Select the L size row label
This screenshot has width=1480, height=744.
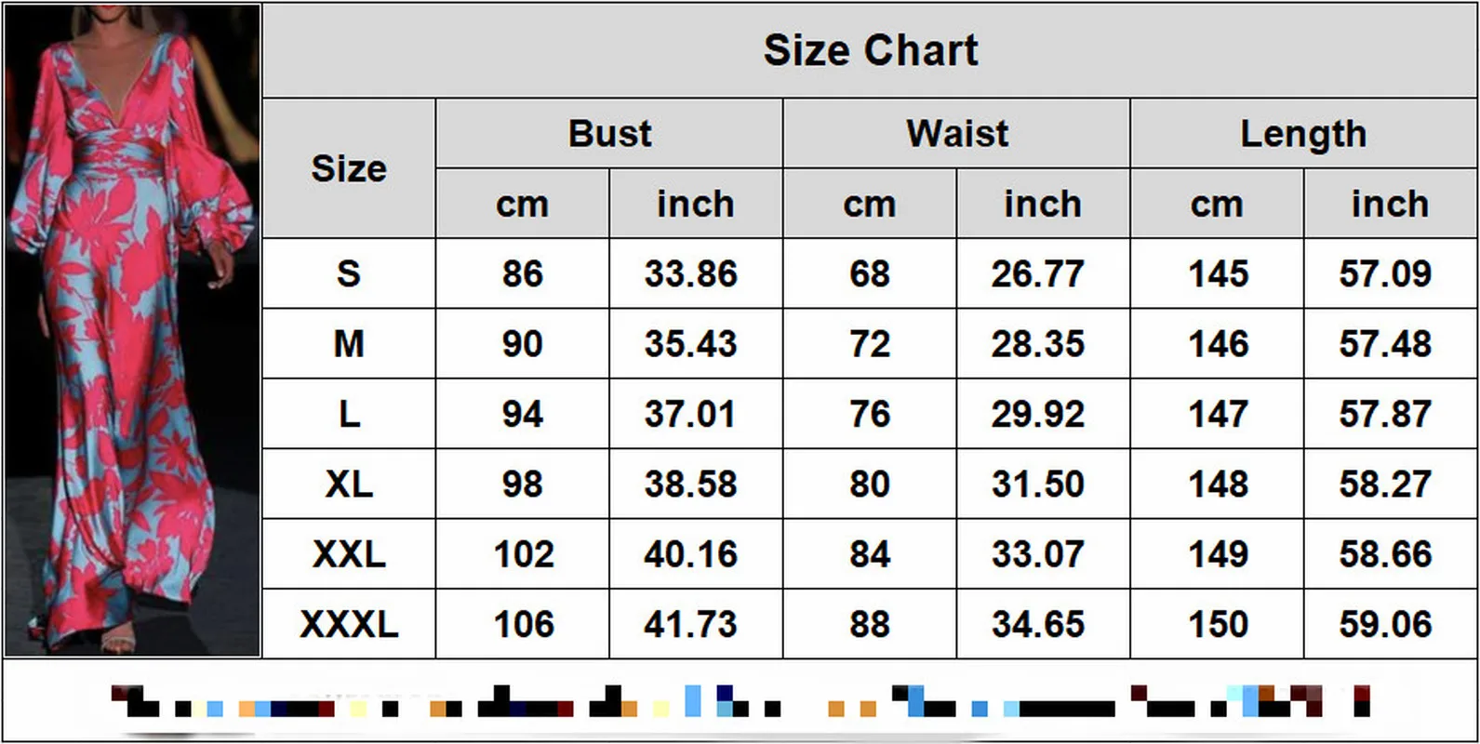349,414
